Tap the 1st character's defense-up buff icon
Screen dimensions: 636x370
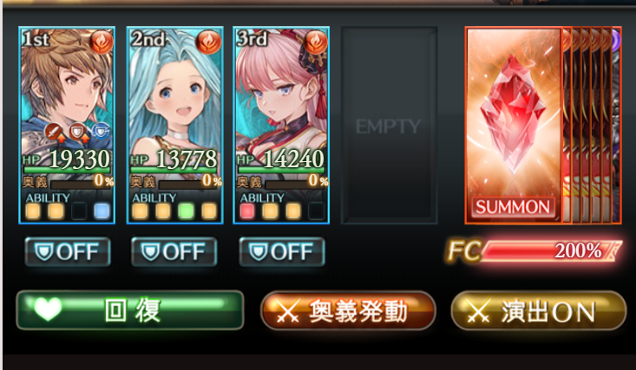tap(77, 133)
